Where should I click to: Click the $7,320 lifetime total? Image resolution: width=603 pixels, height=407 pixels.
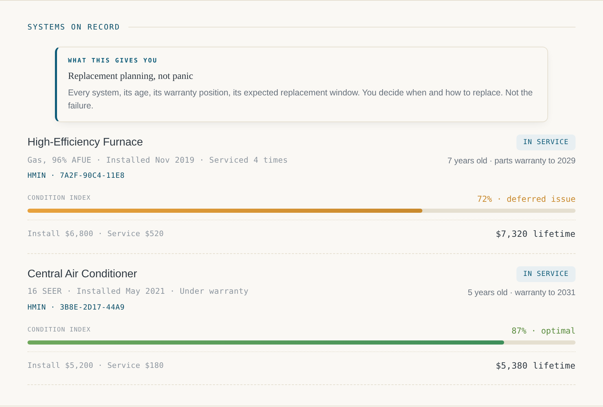coord(535,234)
